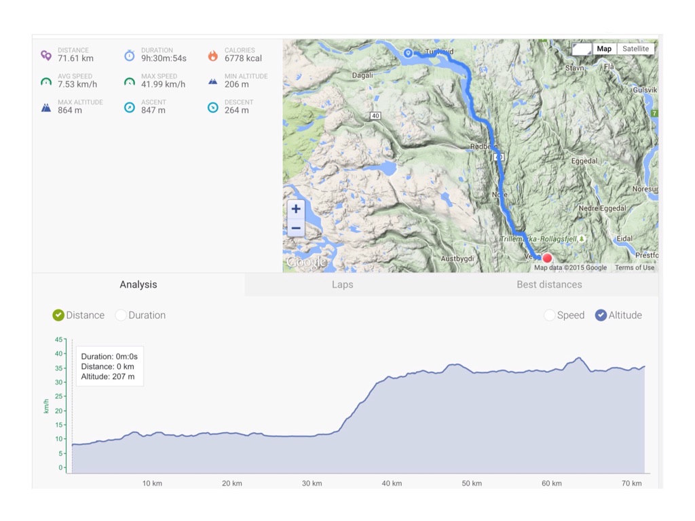Image resolution: width=695 pixels, height=521 pixels.
Task: Select the Duration axis option
Action: pyautogui.click(x=121, y=315)
